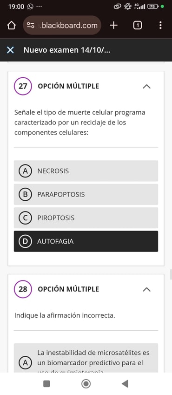172x395 pixels.
Task: Select option C PIROPTOSIS
Action: point(86,218)
